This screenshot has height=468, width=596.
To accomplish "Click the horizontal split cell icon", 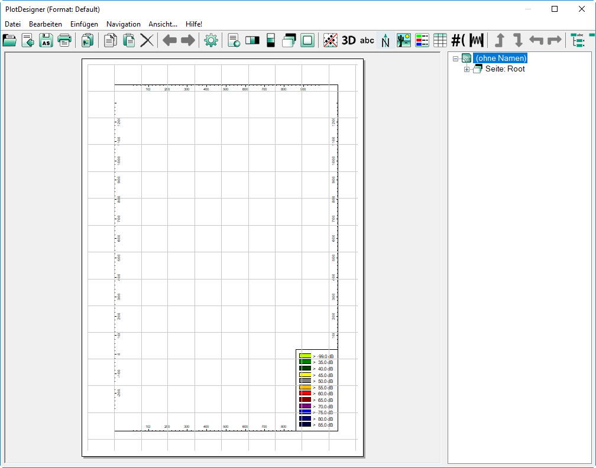I will 252,40.
